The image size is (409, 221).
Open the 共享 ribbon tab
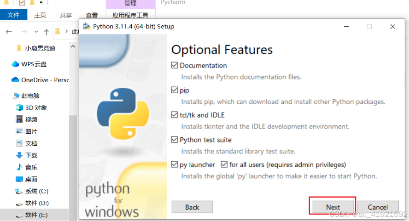click(66, 15)
